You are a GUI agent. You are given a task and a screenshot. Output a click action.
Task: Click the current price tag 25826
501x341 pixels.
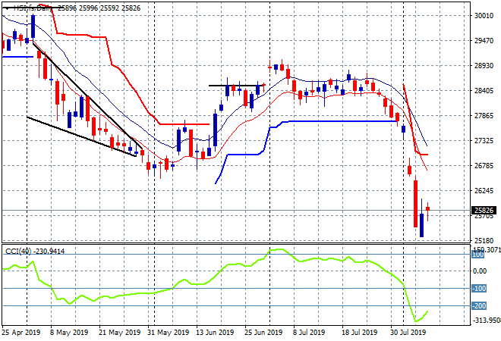click(484, 210)
